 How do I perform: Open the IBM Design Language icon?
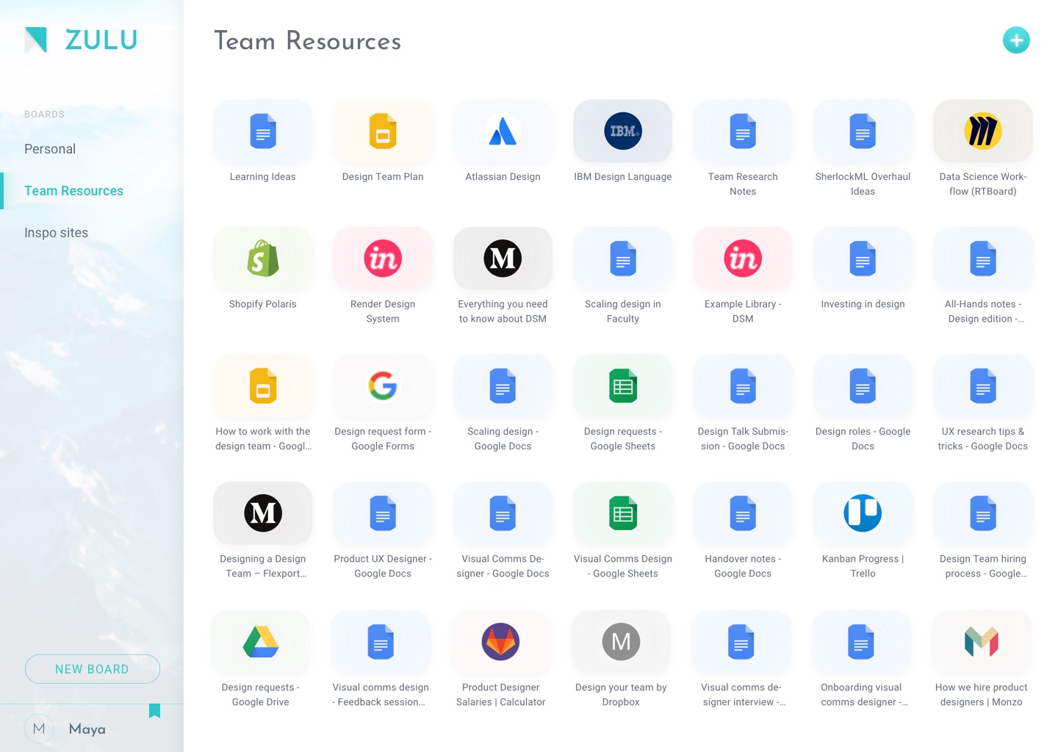(x=622, y=131)
